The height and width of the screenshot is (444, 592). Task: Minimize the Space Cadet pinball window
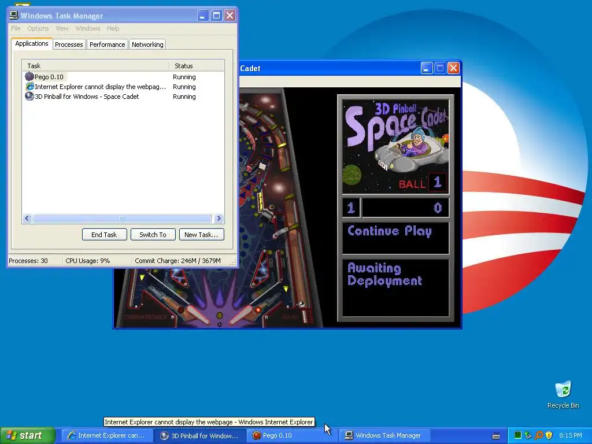tap(426, 68)
